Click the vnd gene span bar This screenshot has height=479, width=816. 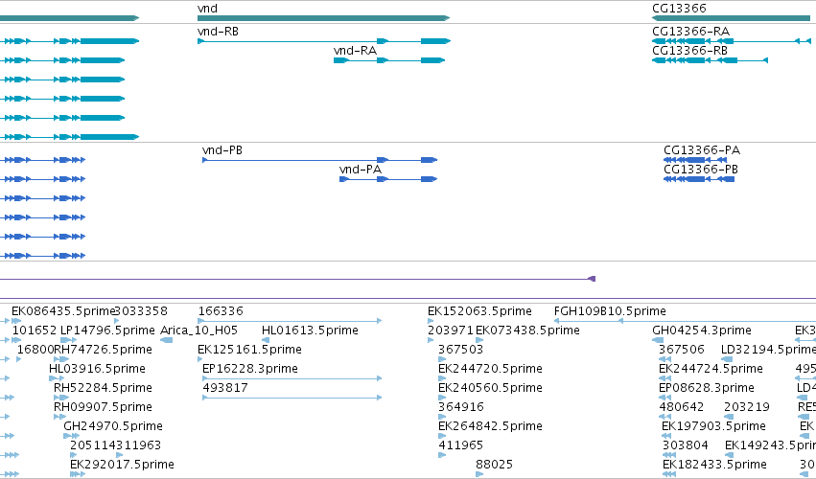click(x=323, y=18)
